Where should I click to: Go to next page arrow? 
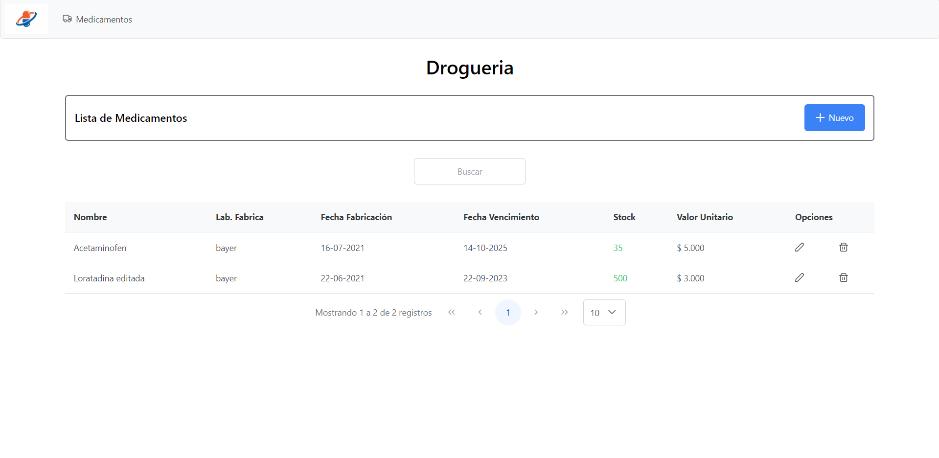point(536,312)
